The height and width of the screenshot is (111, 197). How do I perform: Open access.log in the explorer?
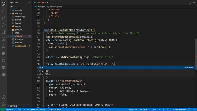tap(19, 16)
